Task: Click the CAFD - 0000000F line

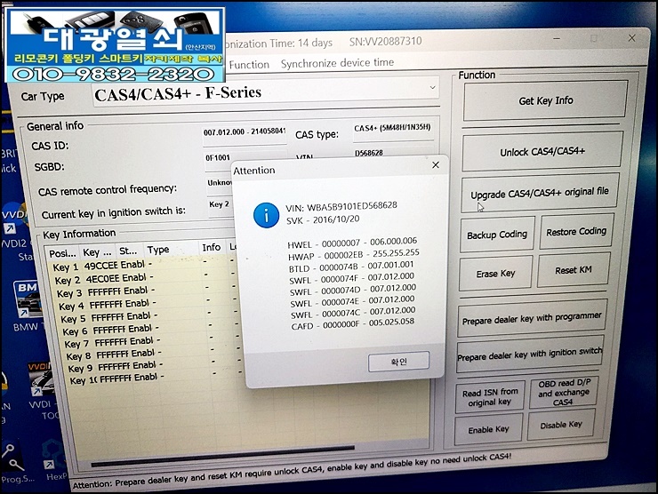Action: click(352, 323)
